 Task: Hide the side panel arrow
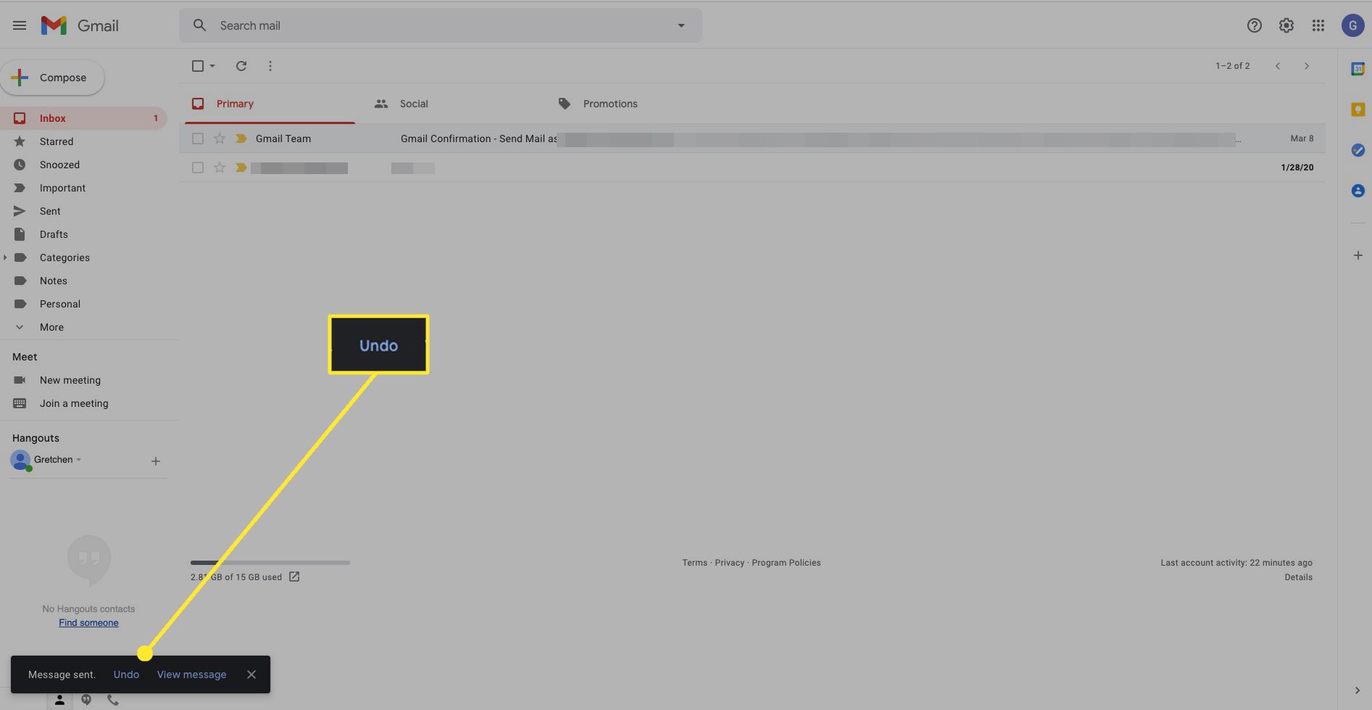pos(1357,690)
